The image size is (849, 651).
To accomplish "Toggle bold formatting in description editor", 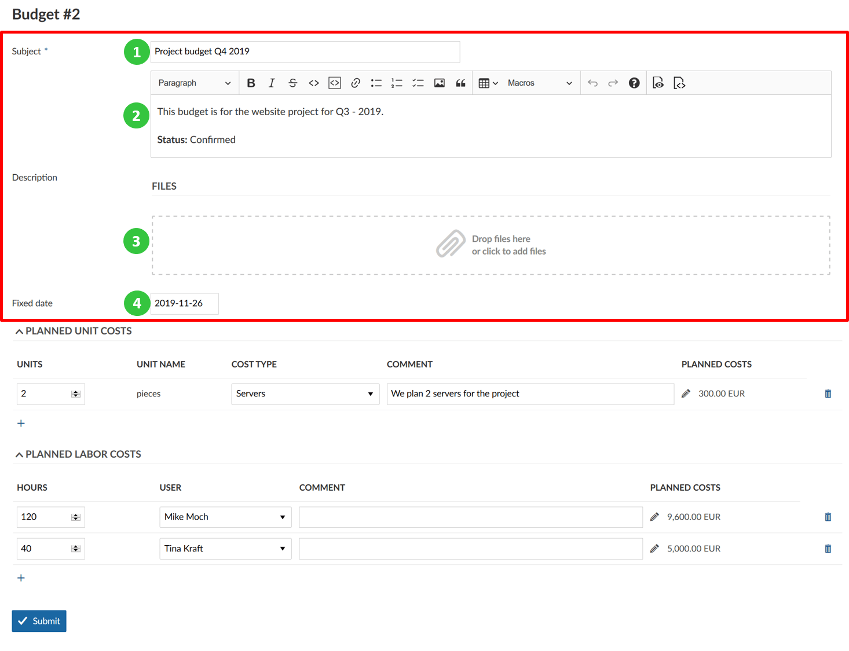I will (251, 83).
